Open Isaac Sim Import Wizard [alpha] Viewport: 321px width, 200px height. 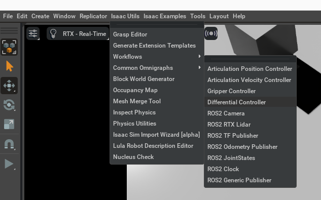pyautogui.click(x=157, y=135)
